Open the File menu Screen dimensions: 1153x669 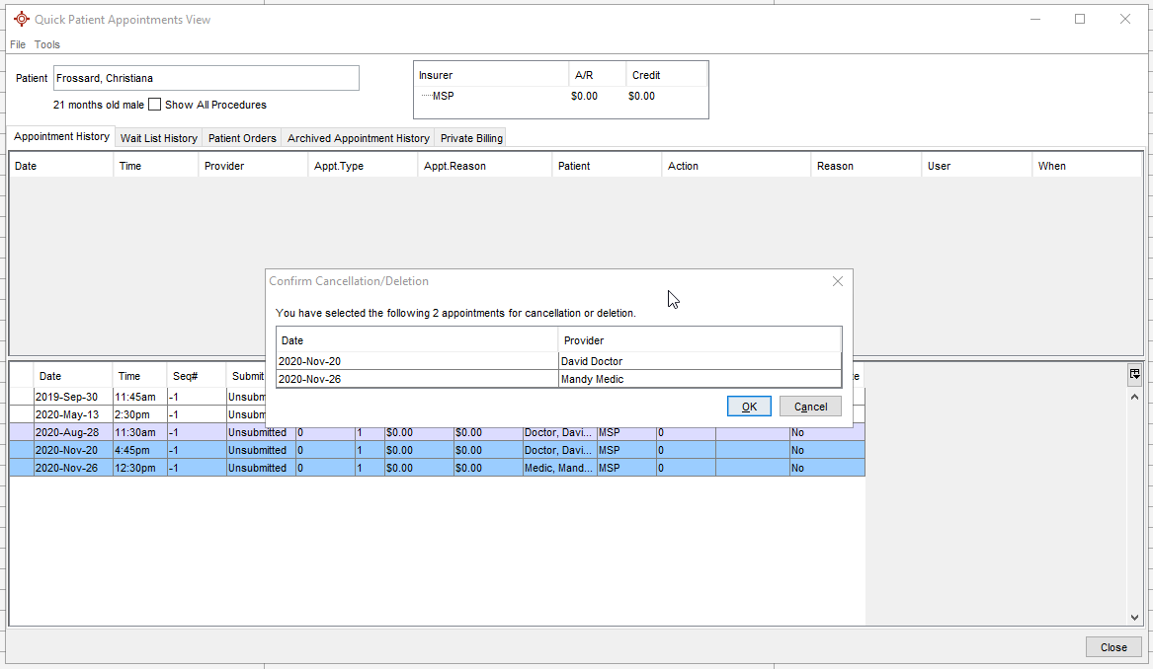click(x=18, y=44)
